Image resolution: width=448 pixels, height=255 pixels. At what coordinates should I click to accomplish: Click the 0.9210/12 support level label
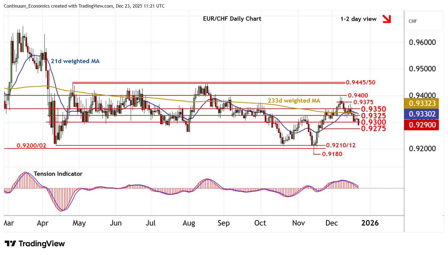[x=341, y=145]
